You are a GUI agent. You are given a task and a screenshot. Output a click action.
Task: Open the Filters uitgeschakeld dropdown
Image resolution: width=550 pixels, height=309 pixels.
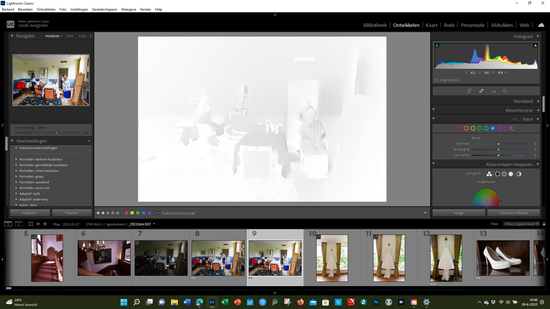click(x=521, y=224)
